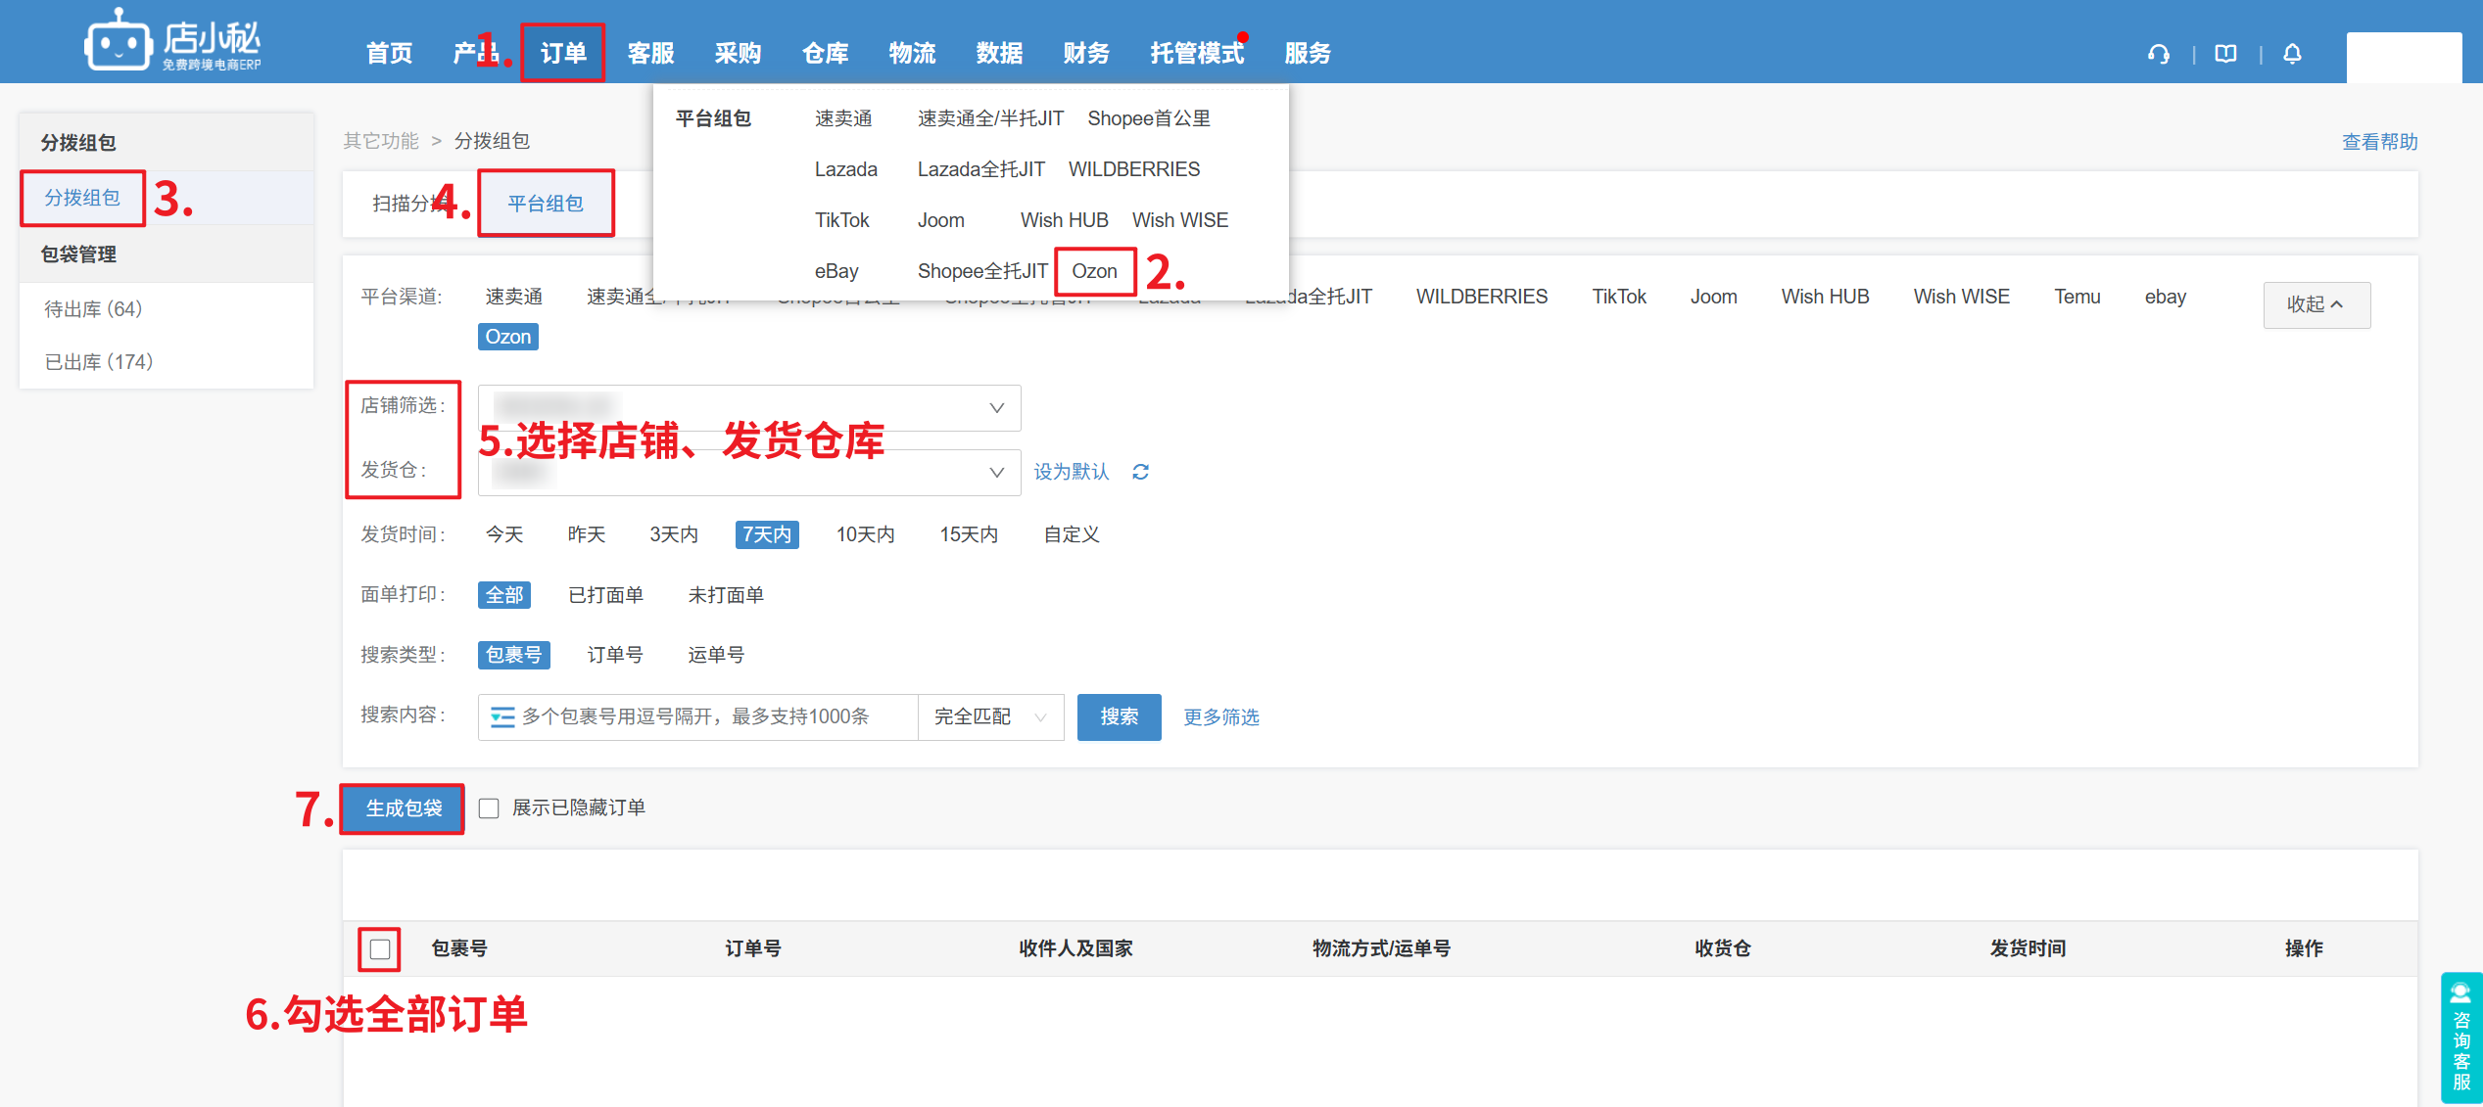The width and height of the screenshot is (2483, 1107).
Task: Choose 自定义 shipping time option
Action: (1072, 534)
